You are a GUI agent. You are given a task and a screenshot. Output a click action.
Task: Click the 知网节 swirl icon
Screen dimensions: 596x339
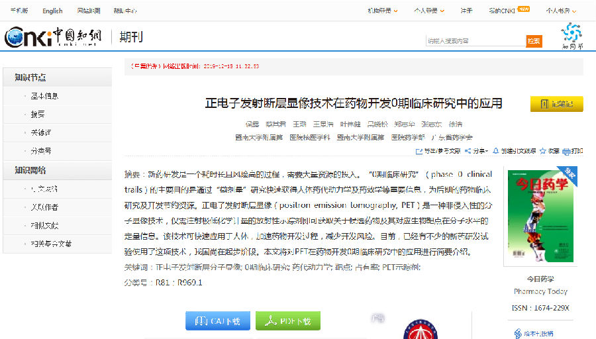[x=571, y=34]
